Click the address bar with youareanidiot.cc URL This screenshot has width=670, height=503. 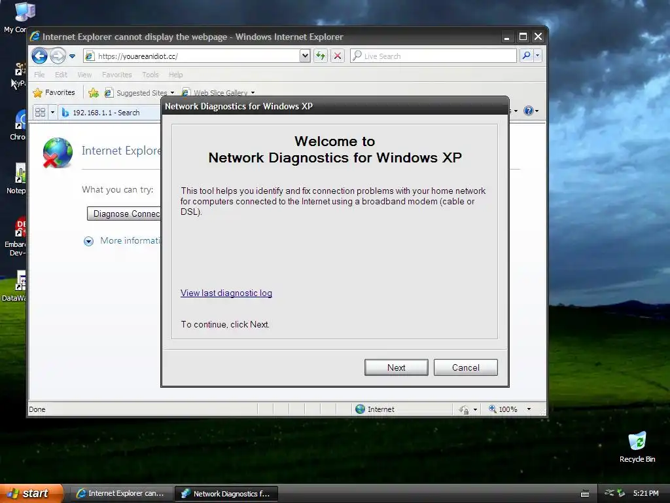click(192, 56)
